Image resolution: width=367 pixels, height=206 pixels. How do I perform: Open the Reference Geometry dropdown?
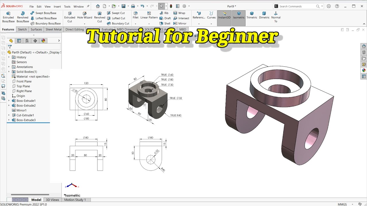click(199, 24)
